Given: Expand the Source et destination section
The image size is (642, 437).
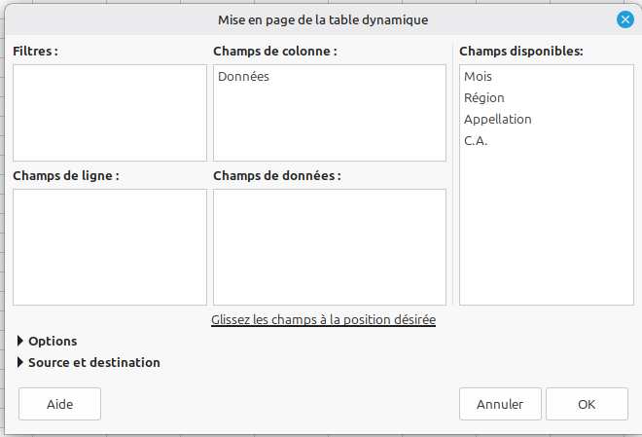Looking at the screenshot, I should pos(89,362).
